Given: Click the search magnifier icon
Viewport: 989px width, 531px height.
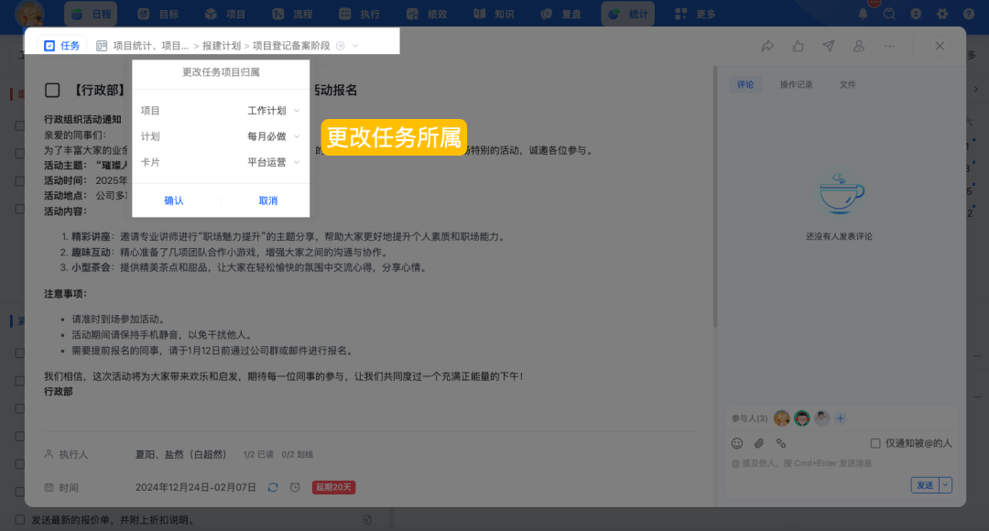Looking at the screenshot, I should point(888,14).
